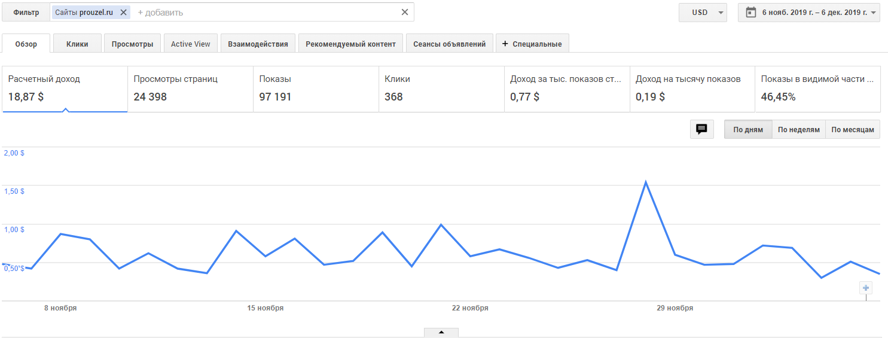This screenshot has width=888, height=338.
Task: Click the Фильтр button
Action: [x=26, y=12]
